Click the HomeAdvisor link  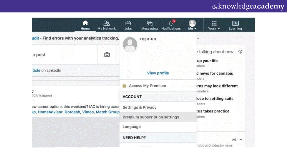pyautogui.click(x=50, y=112)
